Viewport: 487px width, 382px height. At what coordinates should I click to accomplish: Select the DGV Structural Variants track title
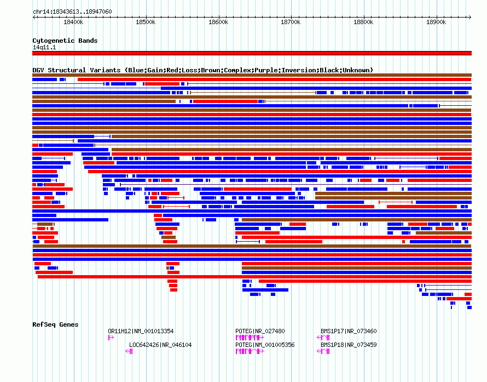203,70
